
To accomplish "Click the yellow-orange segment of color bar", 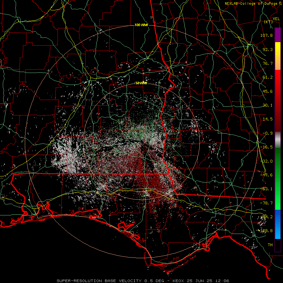I will (x=278, y=56).
